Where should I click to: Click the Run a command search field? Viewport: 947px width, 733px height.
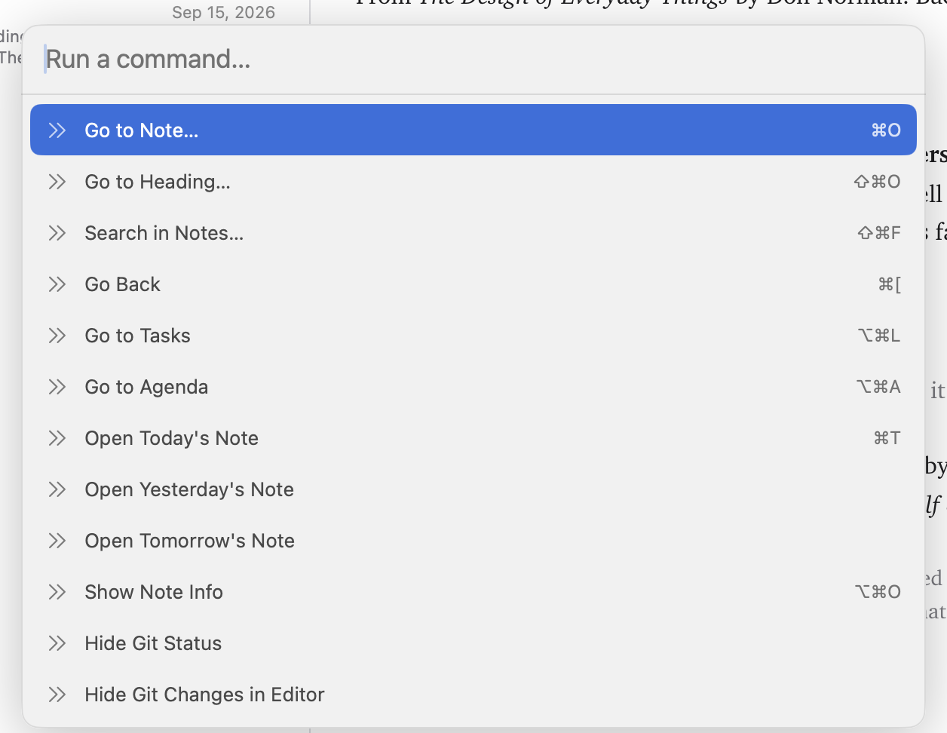[x=473, y=60]
